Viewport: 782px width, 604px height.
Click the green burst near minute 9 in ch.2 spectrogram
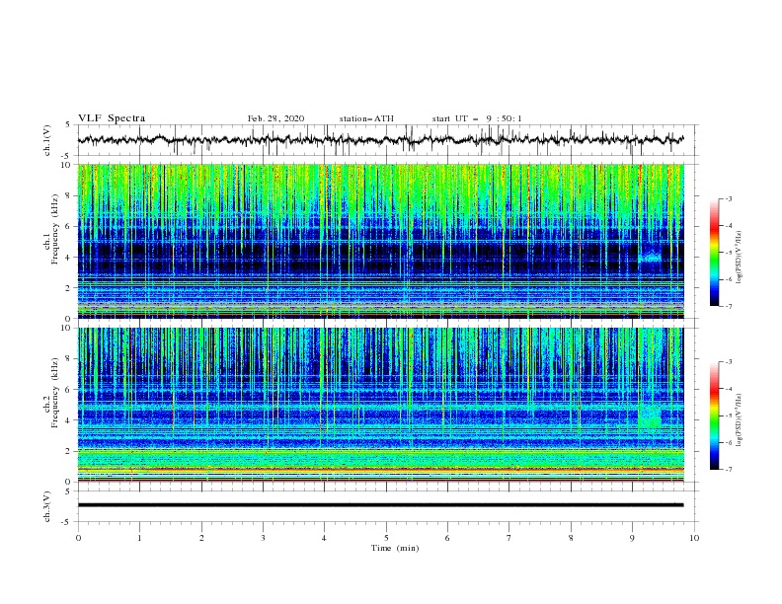650,416
